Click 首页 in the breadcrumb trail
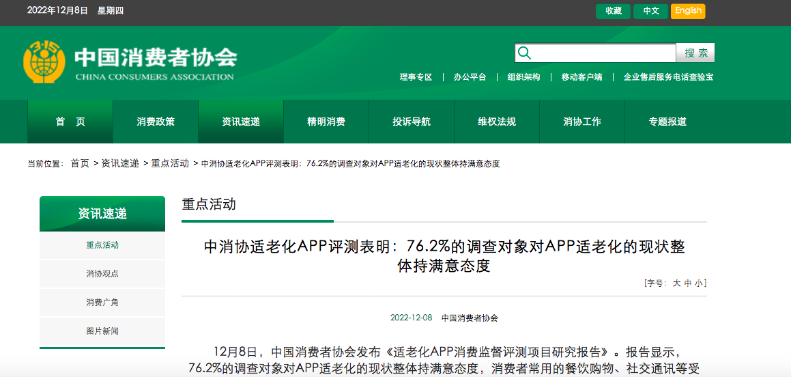The height and width of the screenshot is (377, 791). tap(80, 163)
